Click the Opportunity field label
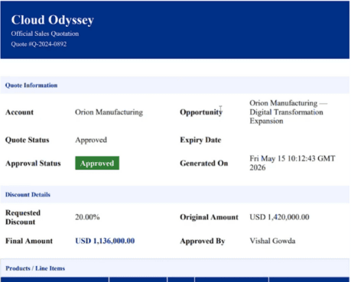Image resolution: width=351 pixels, height=282 pixels. 201,112
